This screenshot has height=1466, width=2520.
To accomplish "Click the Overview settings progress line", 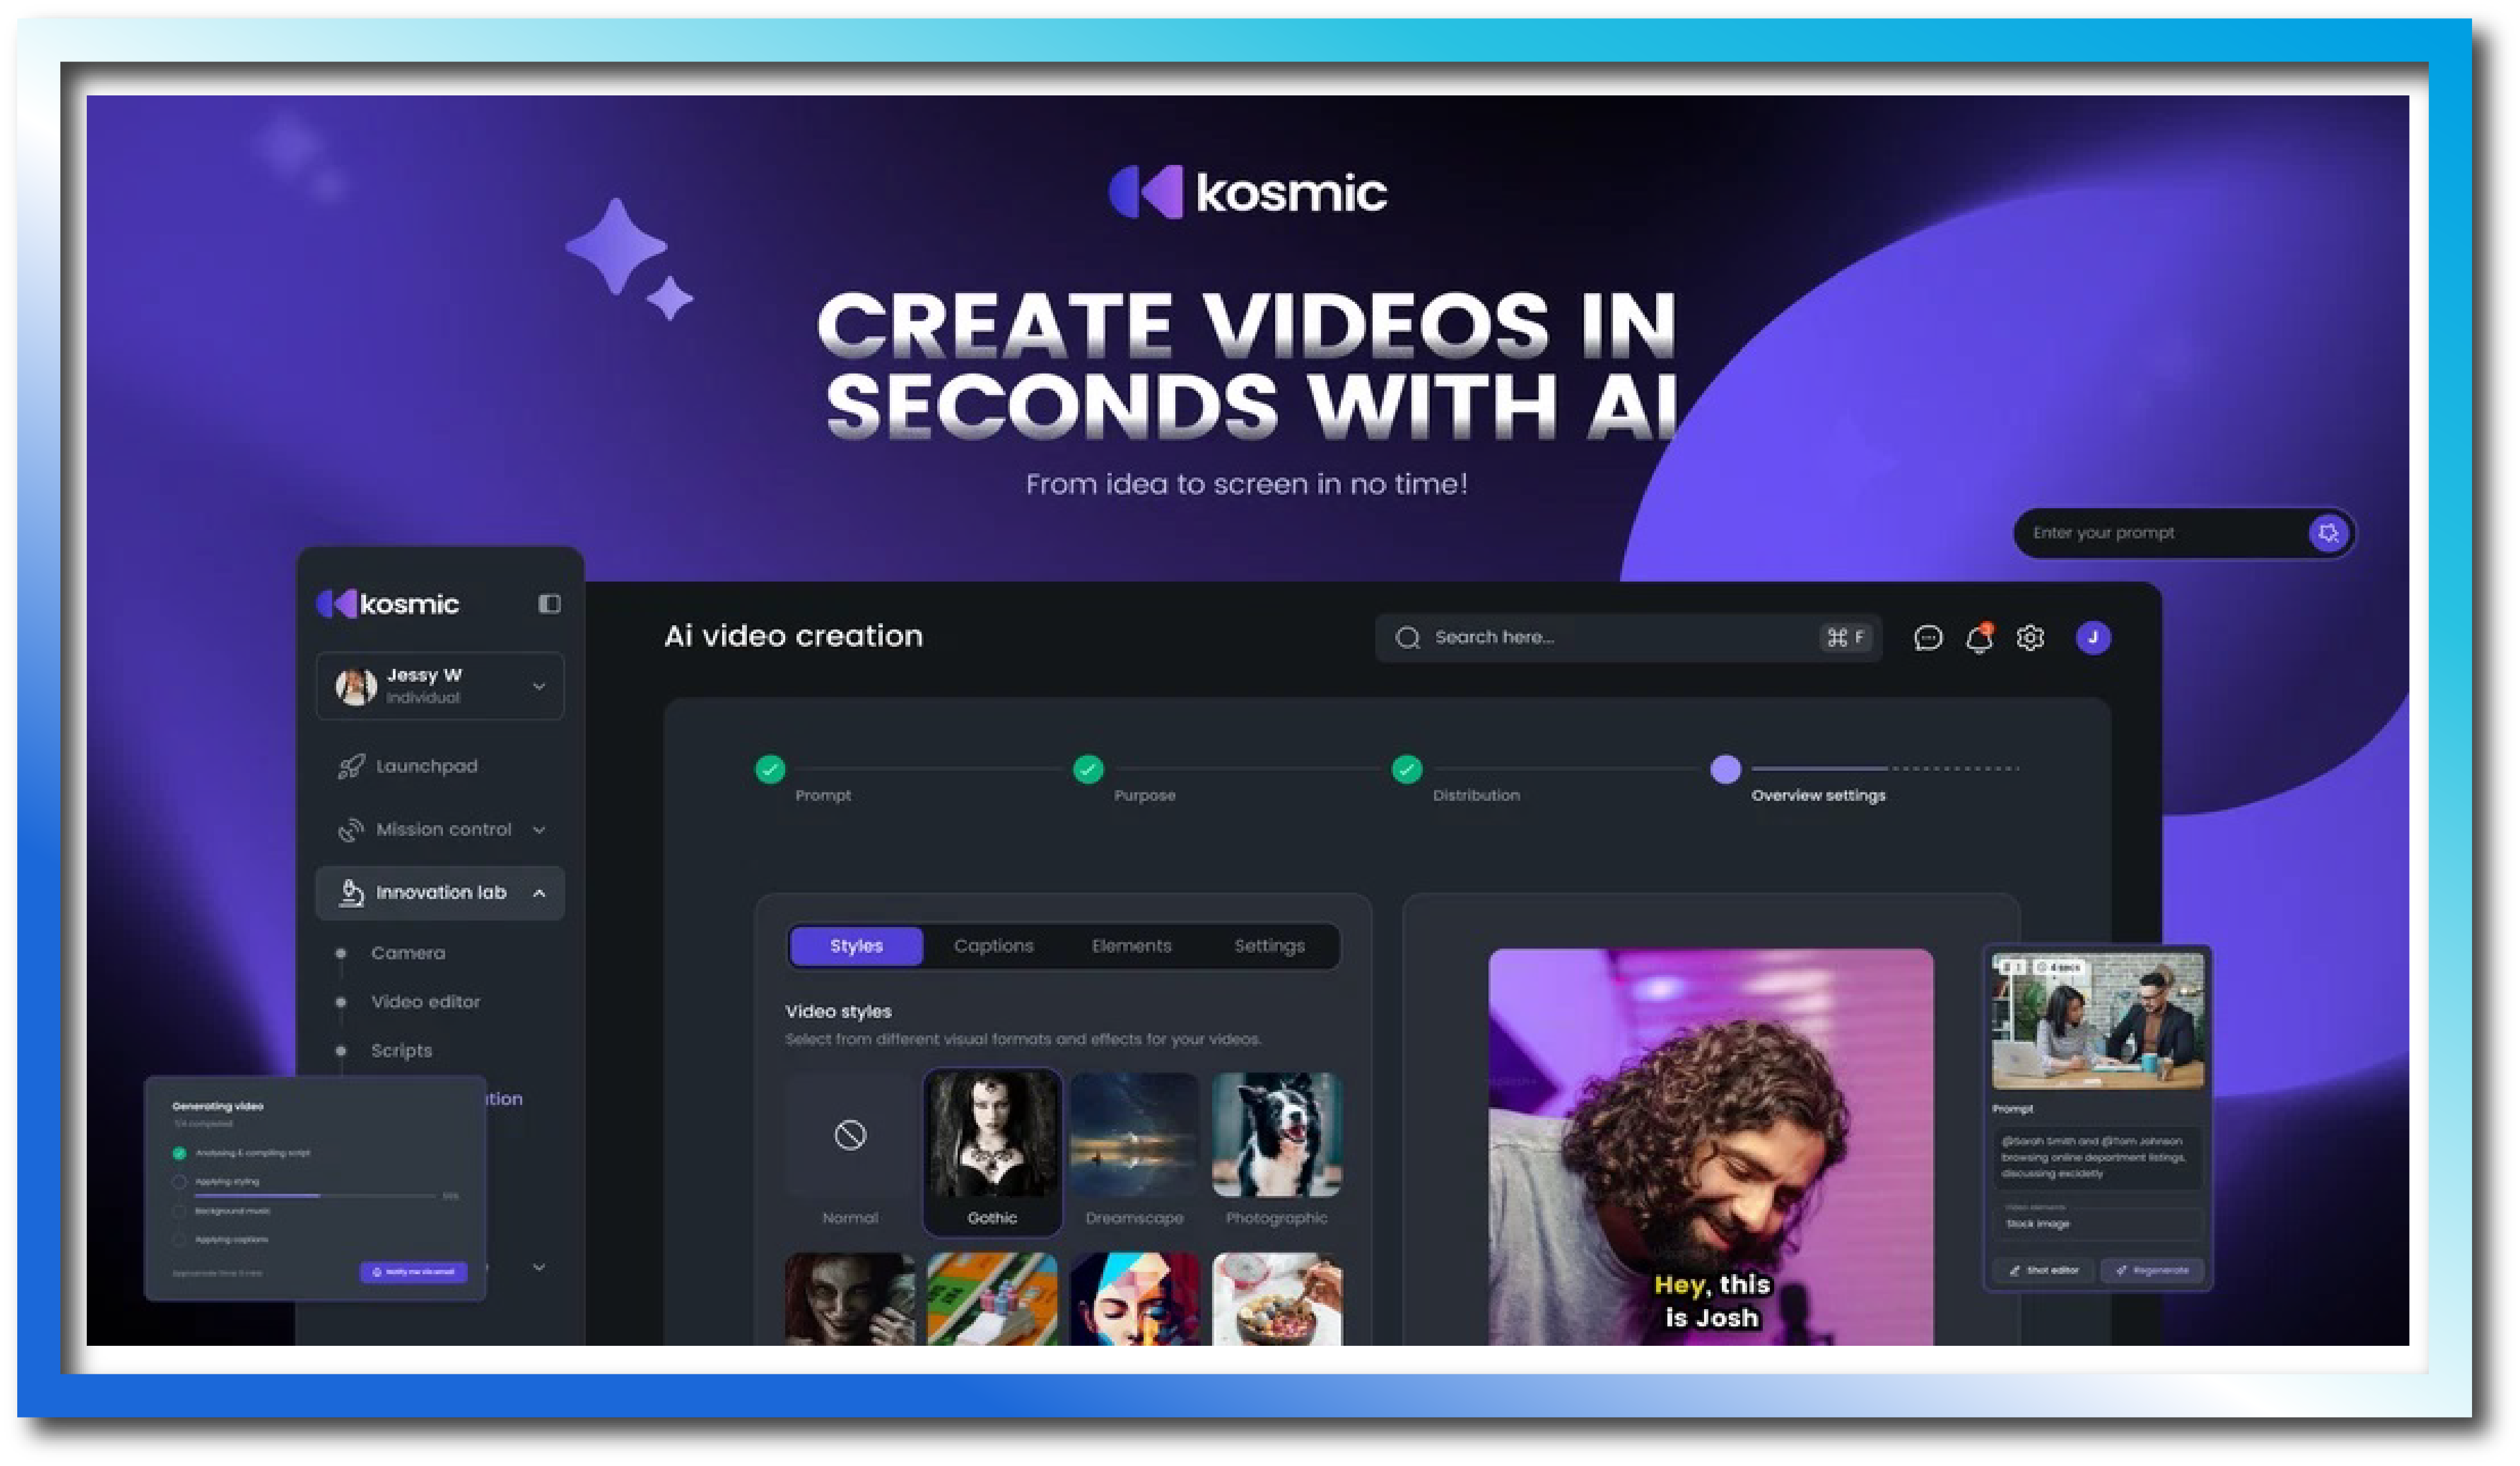I will 1885,768.
